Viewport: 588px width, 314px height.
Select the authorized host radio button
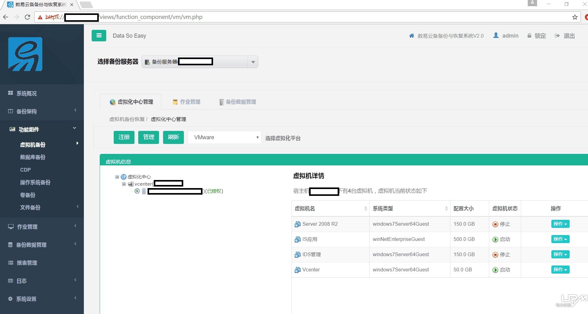tap(137, 191)
